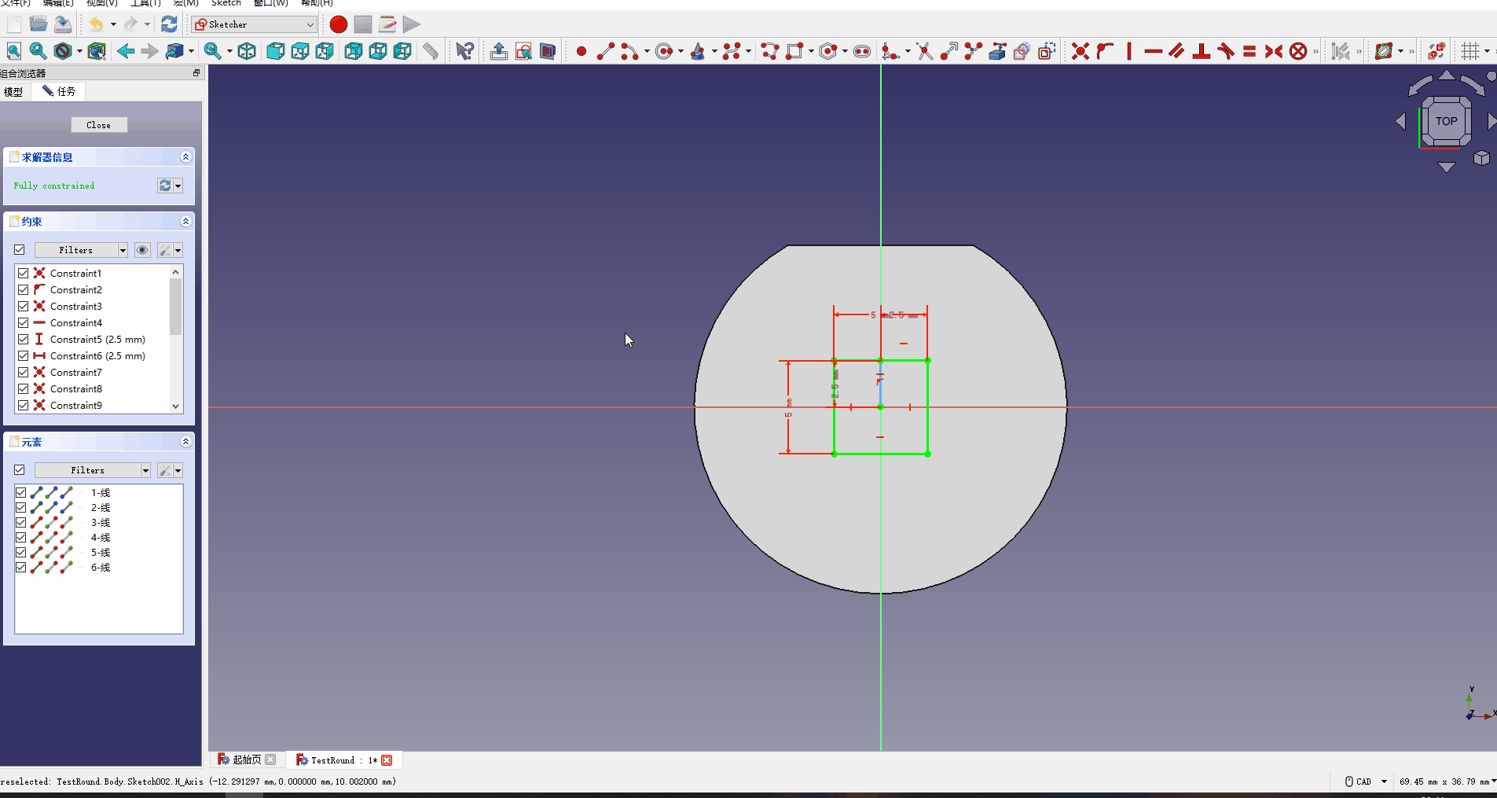Screen dimensions: 1497x798
Task: Select the Create arc tool
Action: (x=629, y=52)
